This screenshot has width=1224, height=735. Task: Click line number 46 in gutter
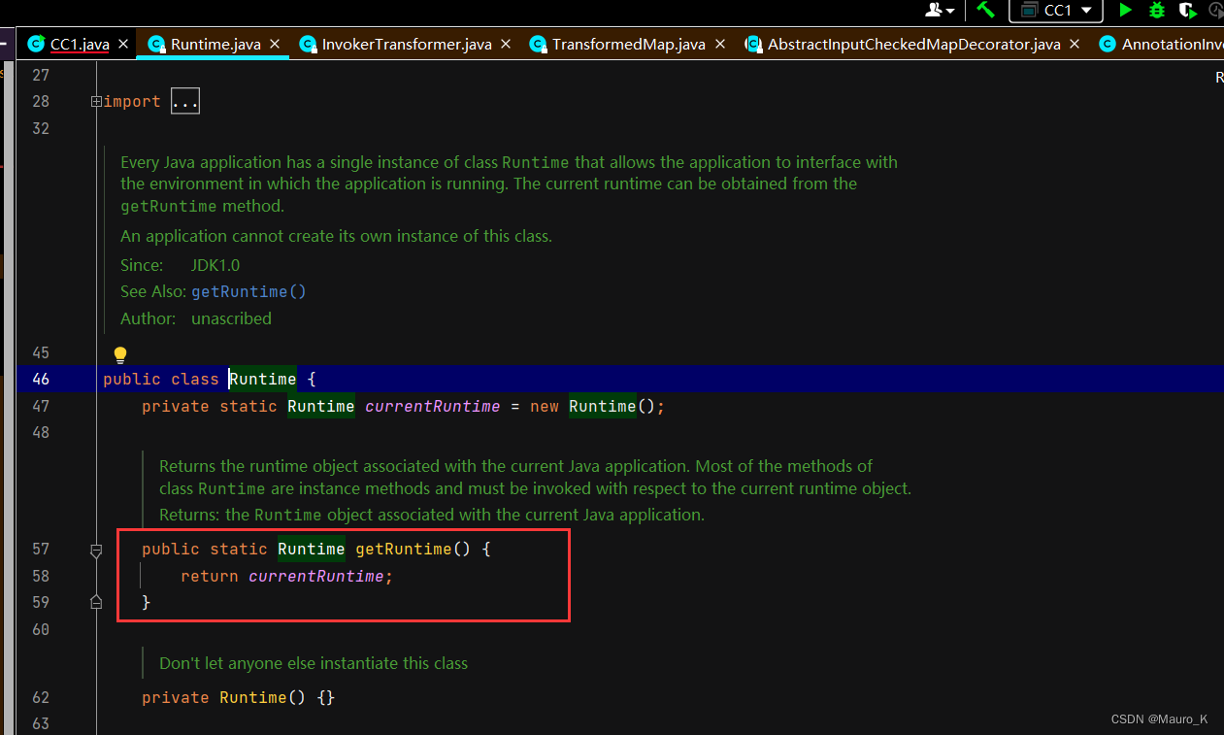(x=41, y=379)
